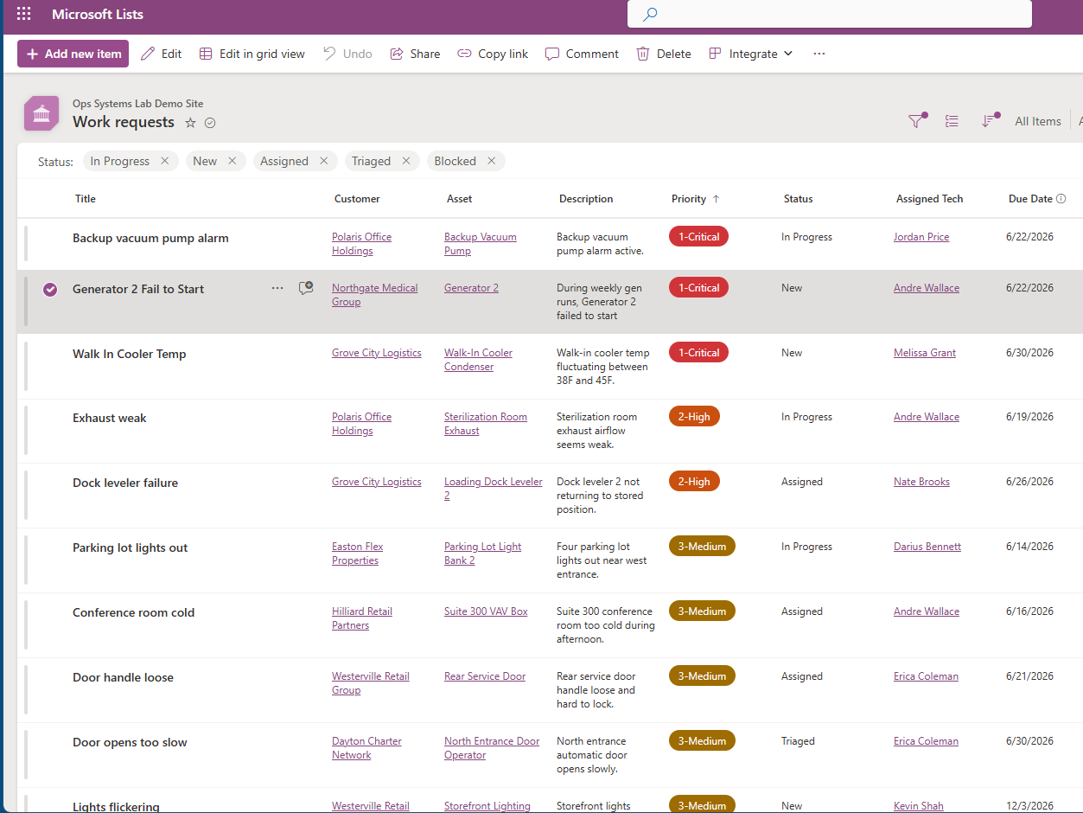
Task: Click the Exhaust weak title
Action: [110, 419]
